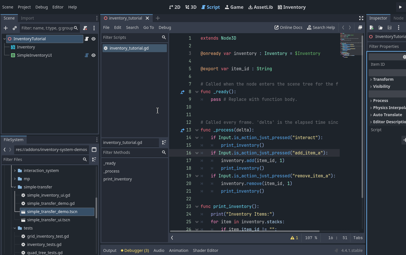Viewport: 406px width, 255px height.
Task: Click the 4.4.1.stable version label
Action: pos(352,250)
